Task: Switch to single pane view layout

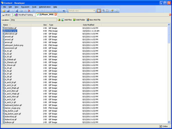Action: click(99, 11)
